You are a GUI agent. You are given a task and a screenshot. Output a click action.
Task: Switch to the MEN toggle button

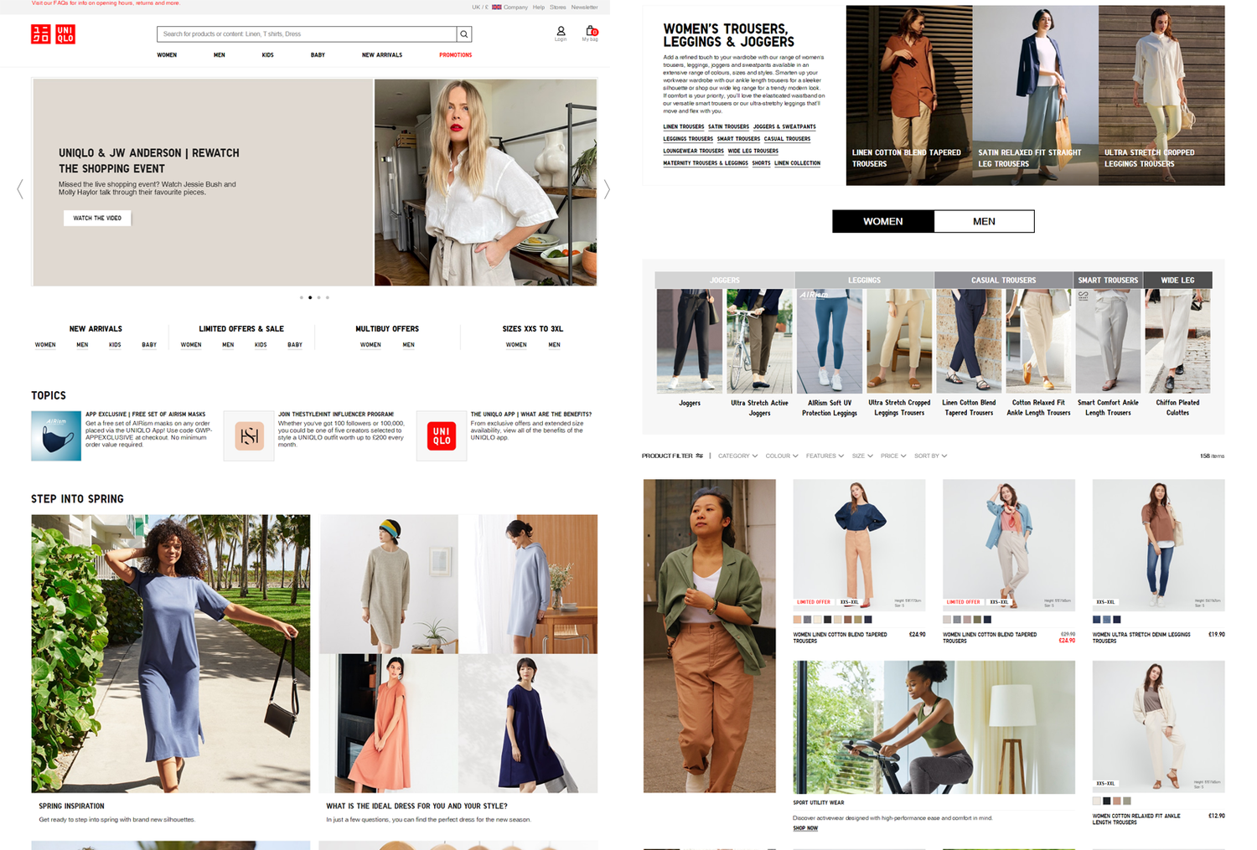pos(984,221)
